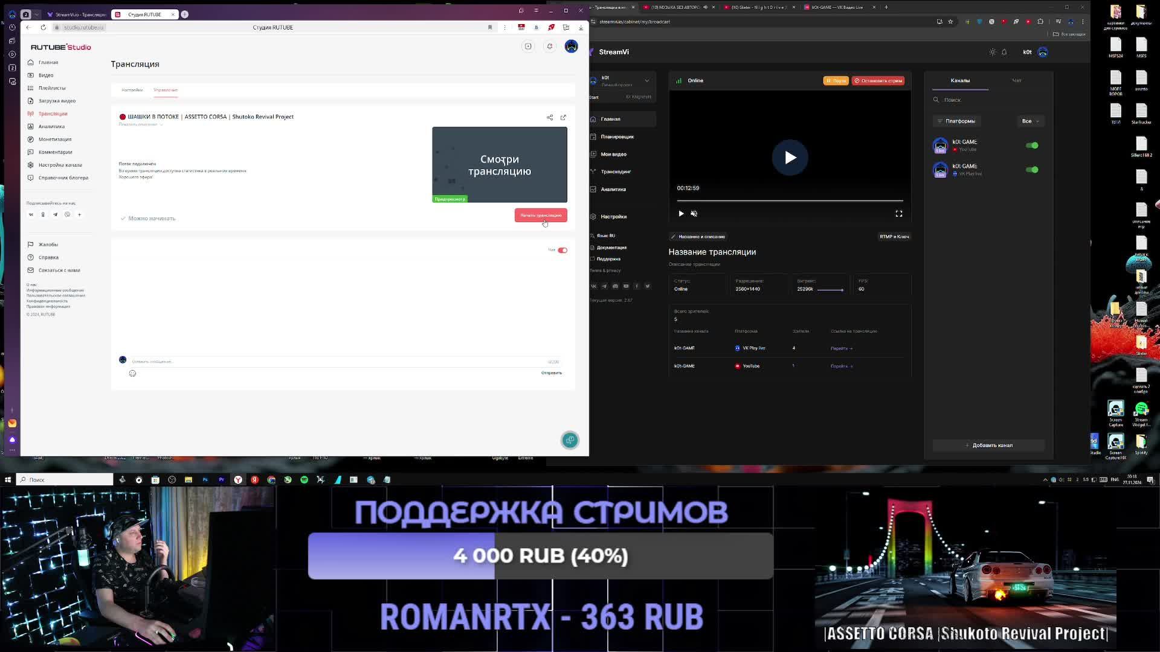Expand the k0t project selector dropdown
The image size is (1160, 652).
646,80
